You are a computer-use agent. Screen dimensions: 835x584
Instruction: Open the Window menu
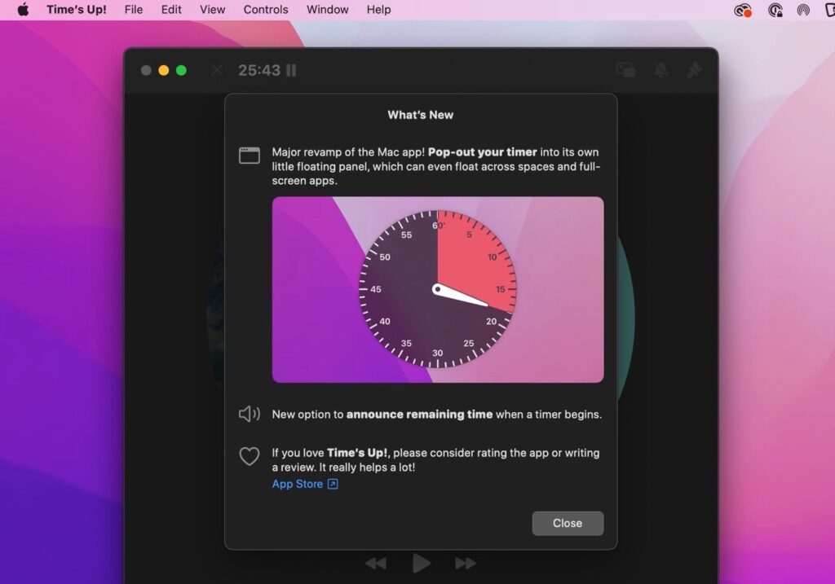point(327,10)
